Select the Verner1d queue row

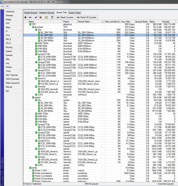click(x=101, y=79)
